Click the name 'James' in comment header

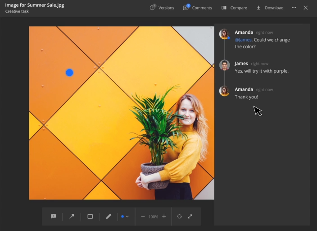pyautogui.click(x=241, y=64)
